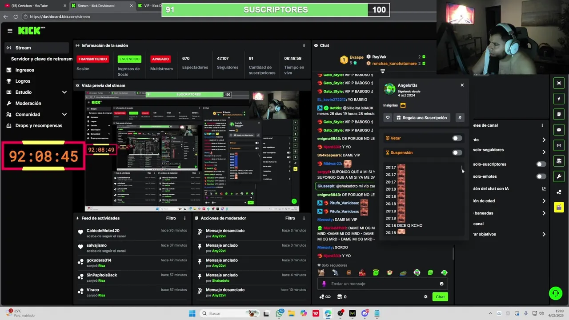Open the screen-capture icon in the right sidebar

coord(559,83)
